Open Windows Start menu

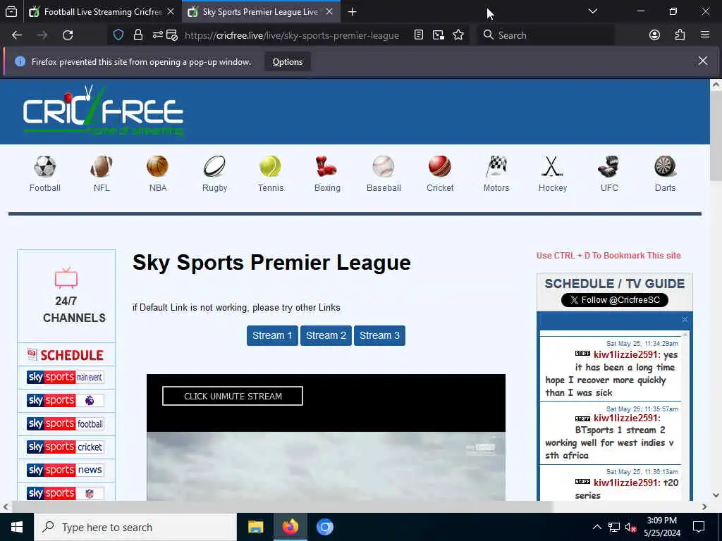pyautogui.click(x=17, y=527)
